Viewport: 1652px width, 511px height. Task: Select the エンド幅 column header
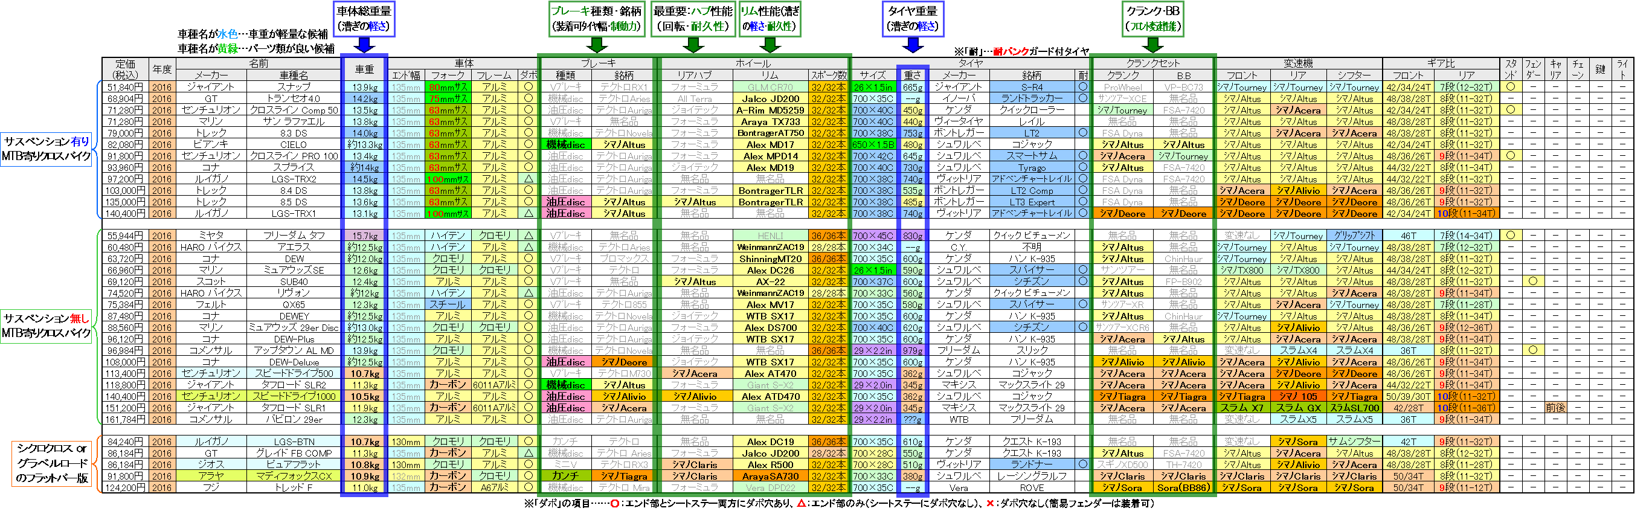(x=406, y=76)
